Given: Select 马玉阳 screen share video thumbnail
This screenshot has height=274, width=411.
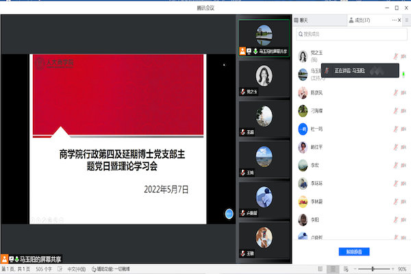Looking at the screenshot, I should tap(263, 38).
